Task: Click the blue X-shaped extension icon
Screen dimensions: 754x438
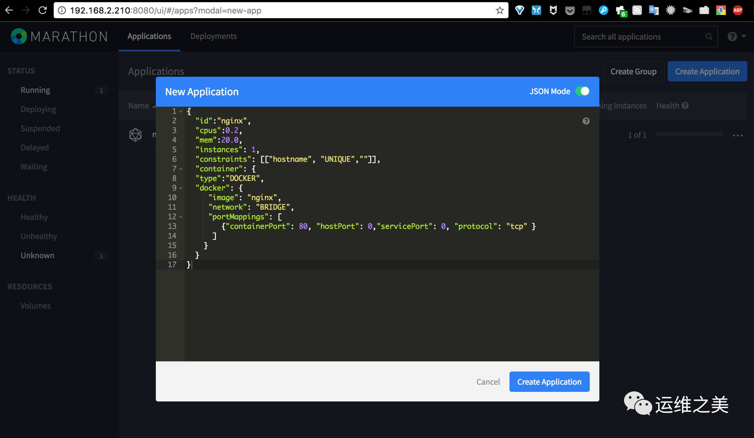Action: tap(536, 10)
